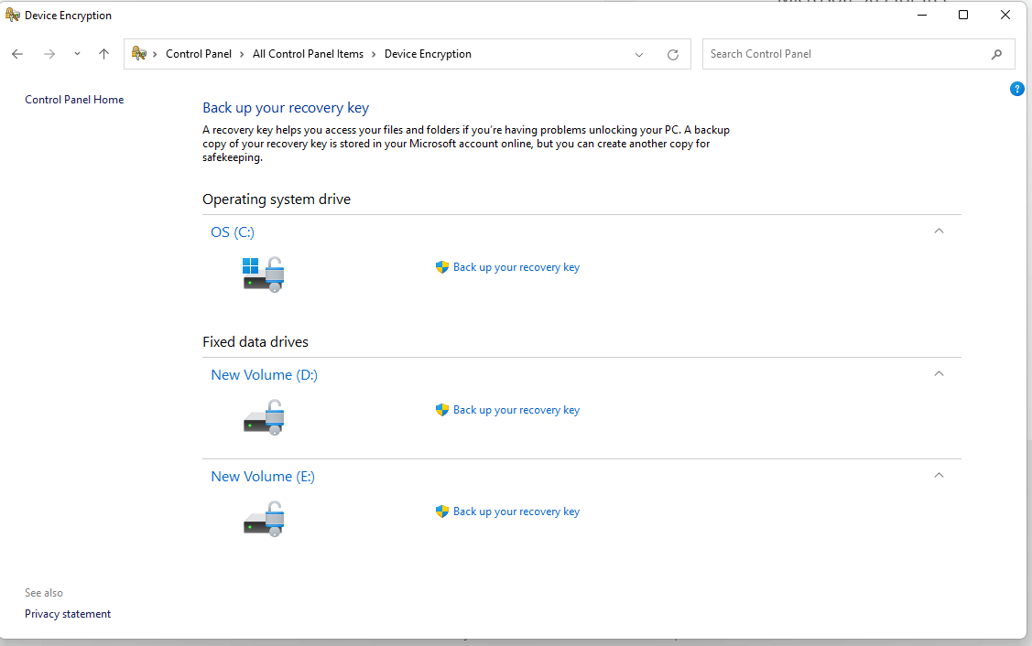Image resolution: width=1032 pixels, height=646 pixels.
Task: Navigate to All Control Panel Items breadcrumb
Action: coord(308,54)
